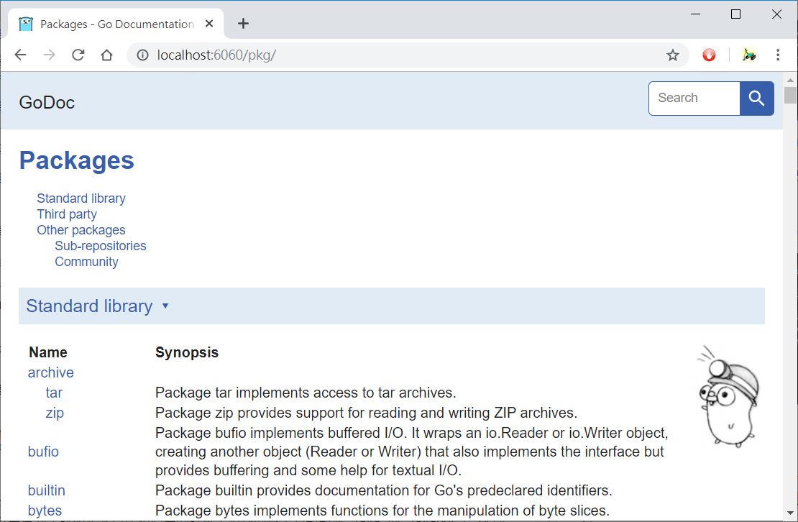
Task: Click into the GoDoc Search field
Action: (694, 99)
